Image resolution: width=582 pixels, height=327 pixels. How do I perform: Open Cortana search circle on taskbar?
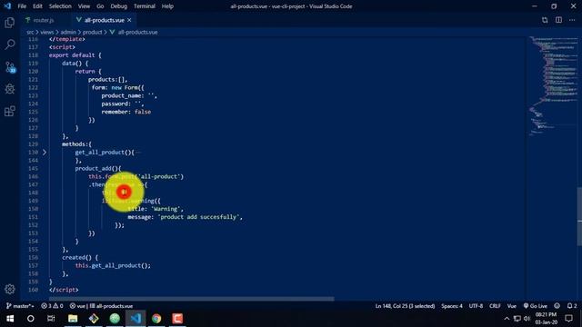pos(31,319)
